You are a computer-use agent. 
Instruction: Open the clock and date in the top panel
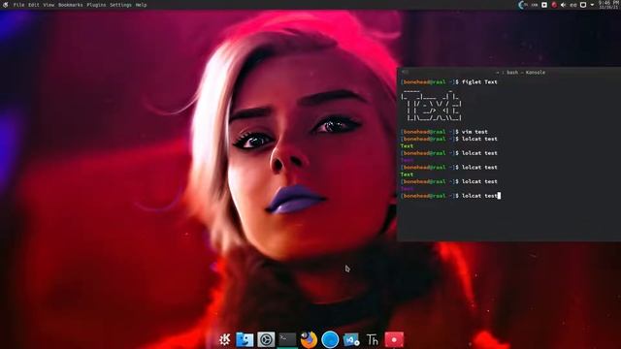point(608,5)
